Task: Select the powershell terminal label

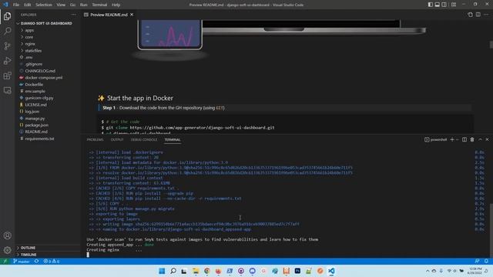Action: (x=435, y=139)
